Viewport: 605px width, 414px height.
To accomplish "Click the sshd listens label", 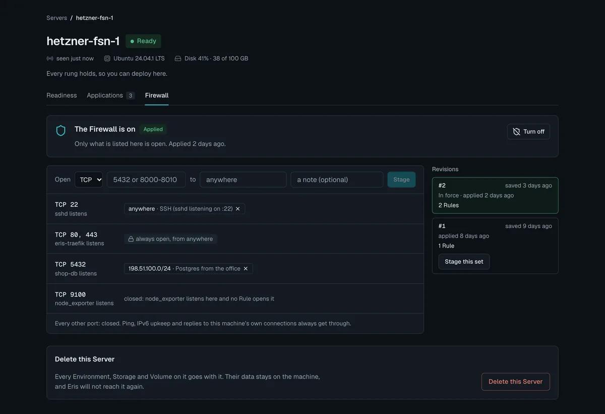I will tap(71, 214).
